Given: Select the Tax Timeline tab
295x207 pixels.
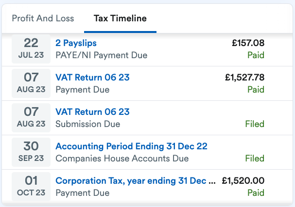Looking at the screenshot, I should coord(120,18).
